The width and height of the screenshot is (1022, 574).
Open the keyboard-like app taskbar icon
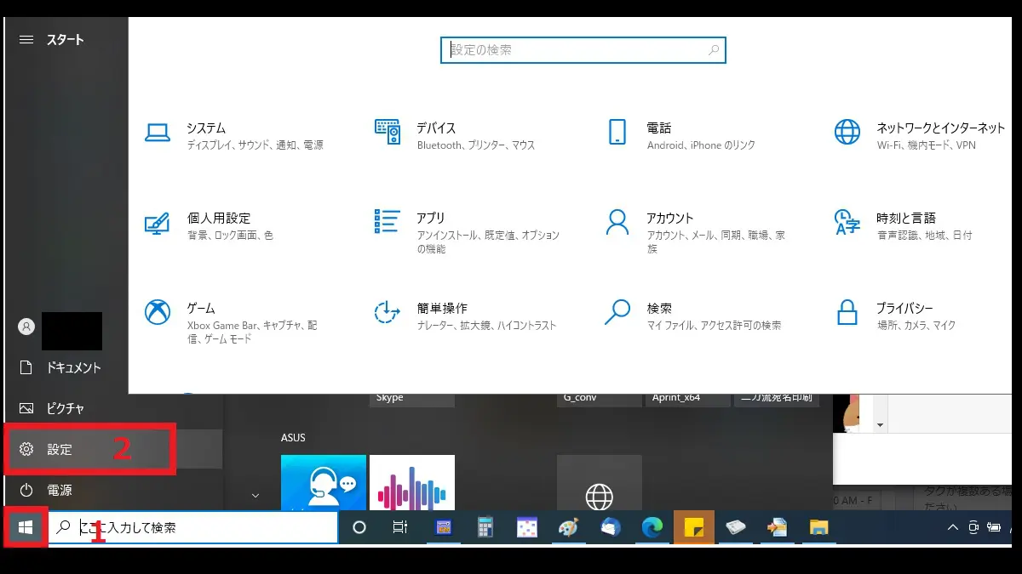[736, 528]
